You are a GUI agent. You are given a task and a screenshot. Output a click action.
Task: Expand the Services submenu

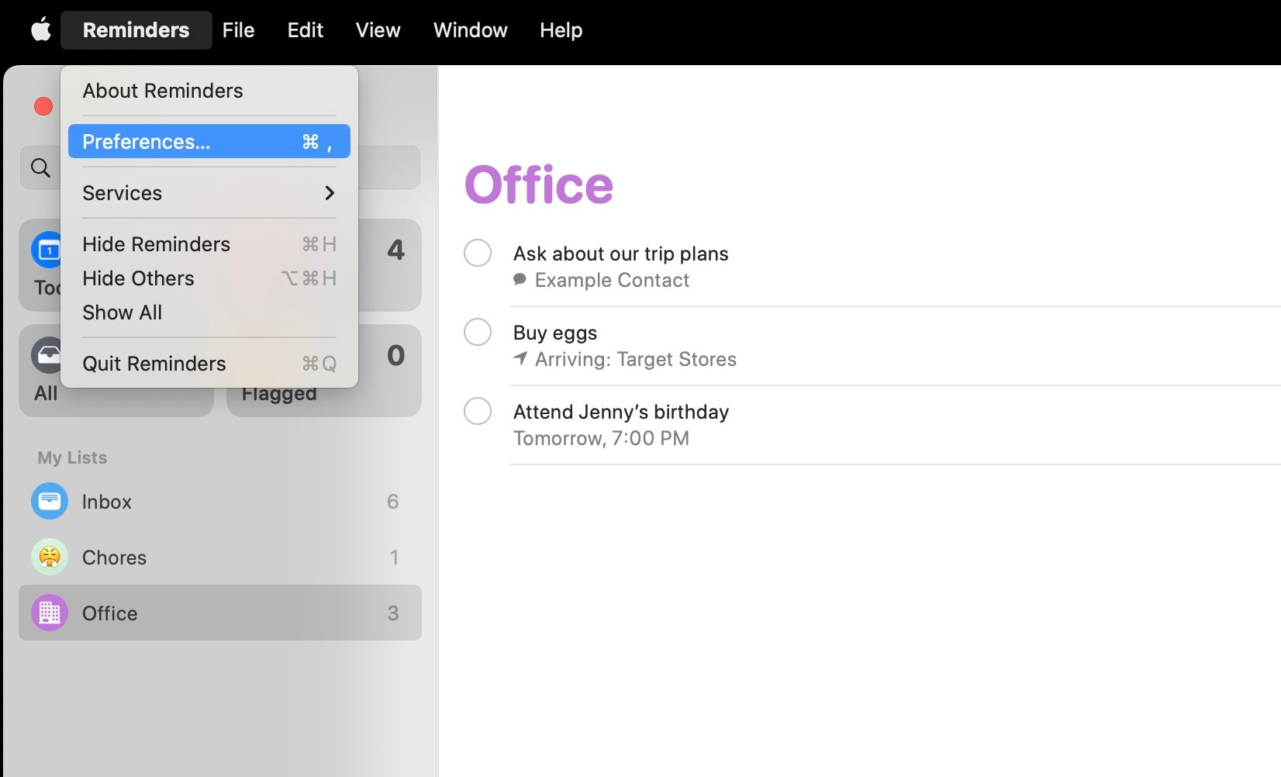pos(208,192)
